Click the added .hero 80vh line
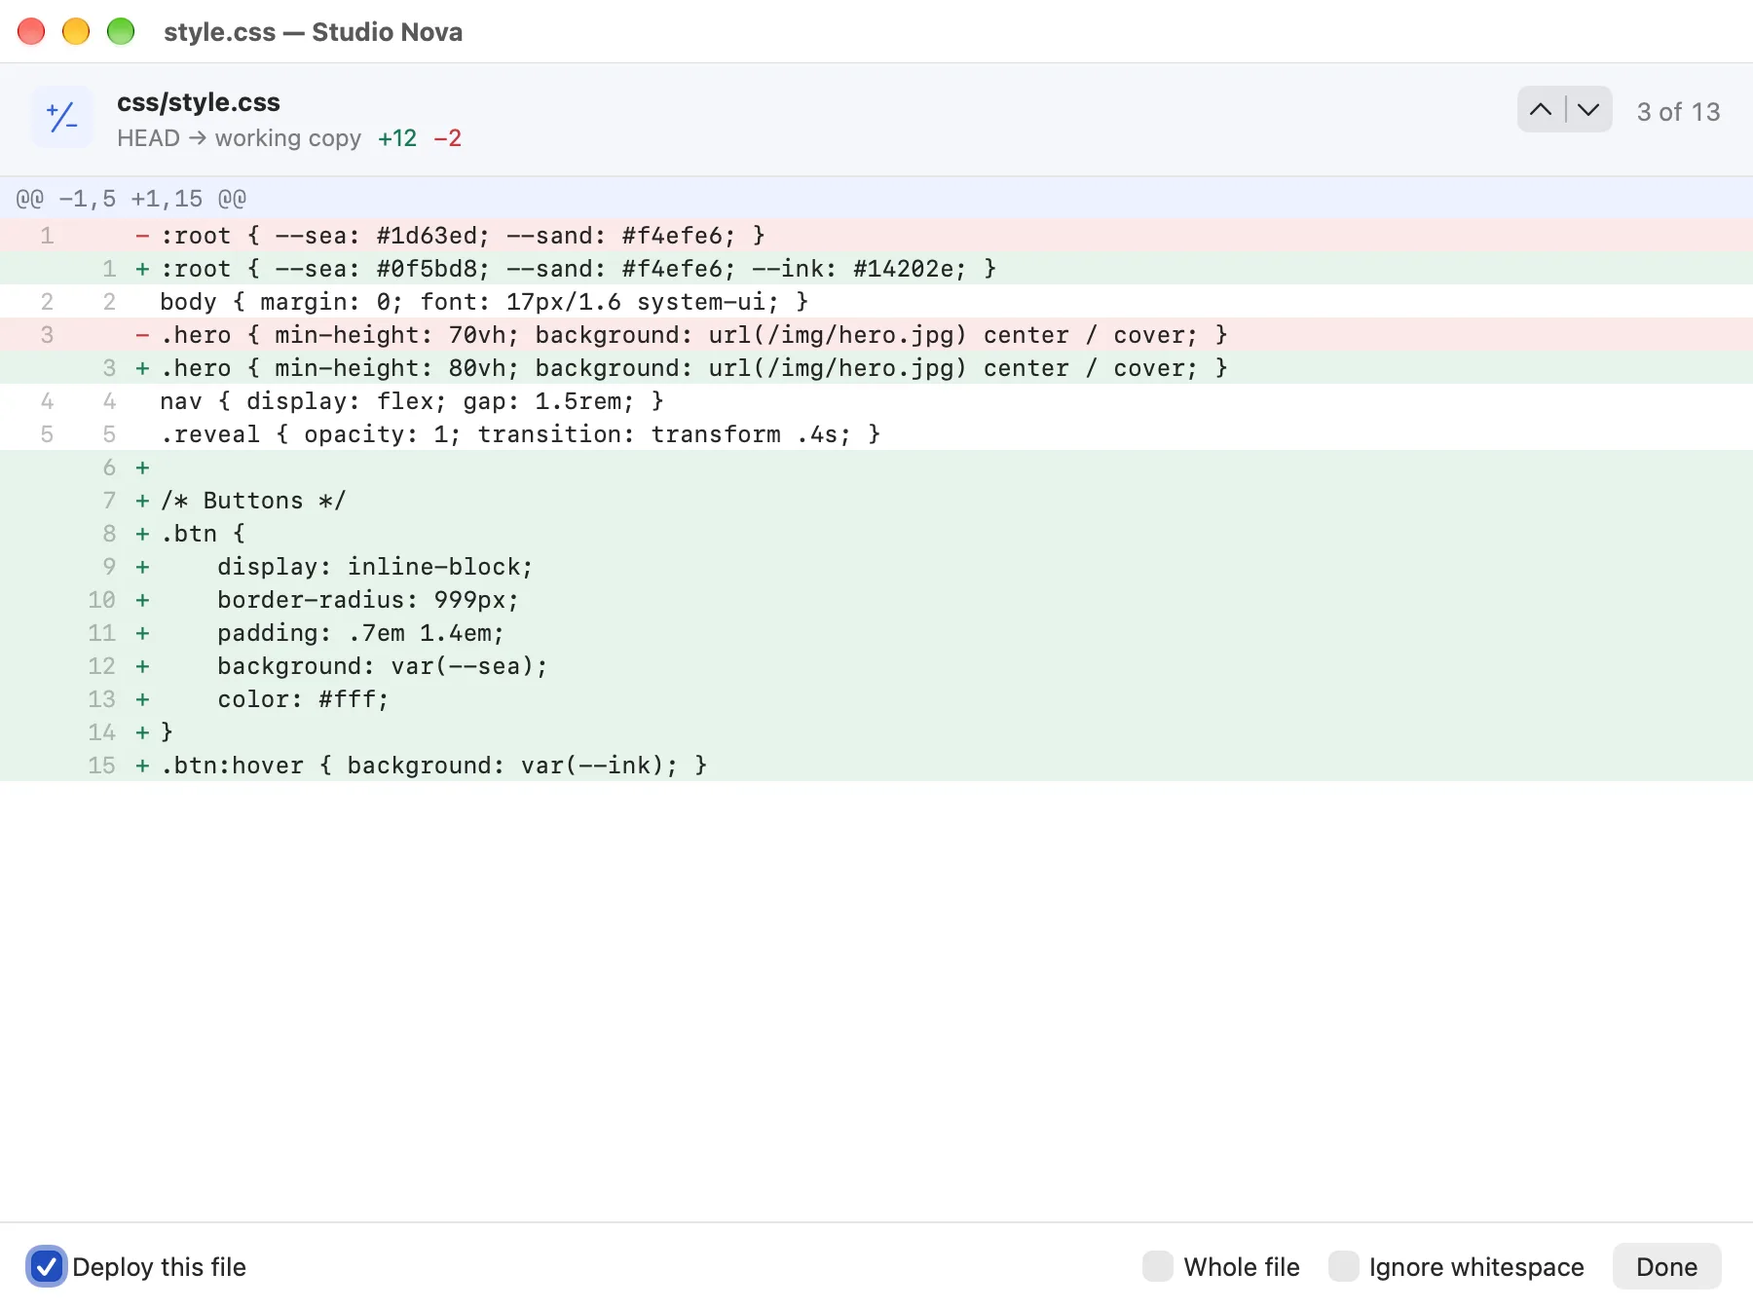Image resolution: width=1753 pixels, height=1309 pixels. tap(876, 368)
